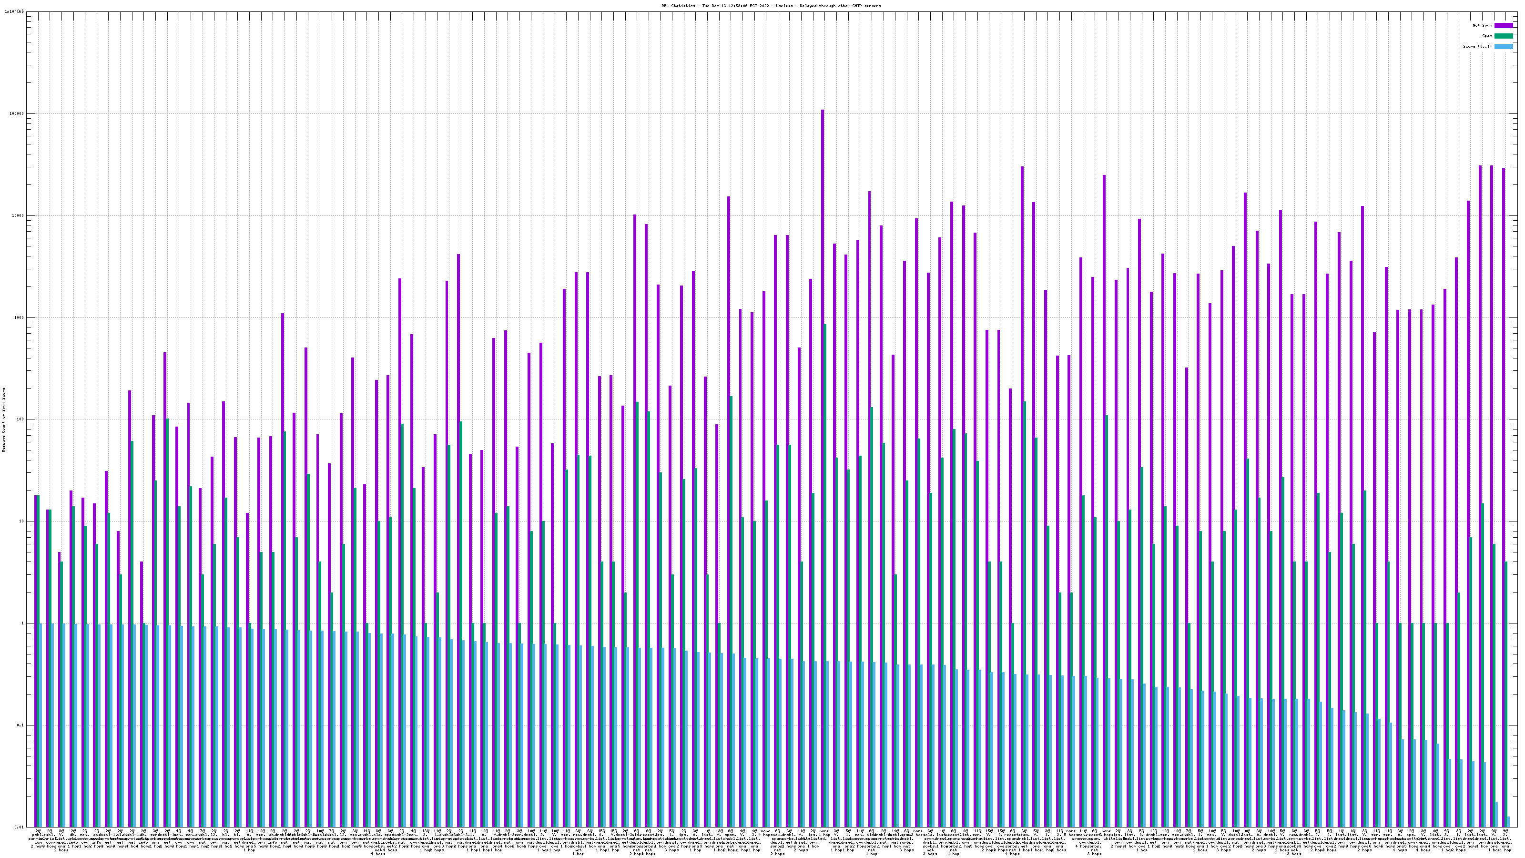Click the 10000 y-axis tick label
The width and height of the screenshot is (1525, 858).
click(18, 215)
